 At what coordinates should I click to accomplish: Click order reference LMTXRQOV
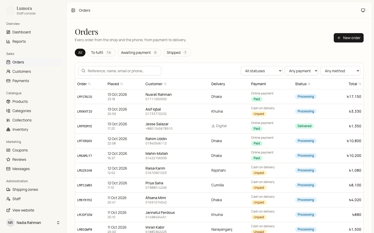pos(85,141)
